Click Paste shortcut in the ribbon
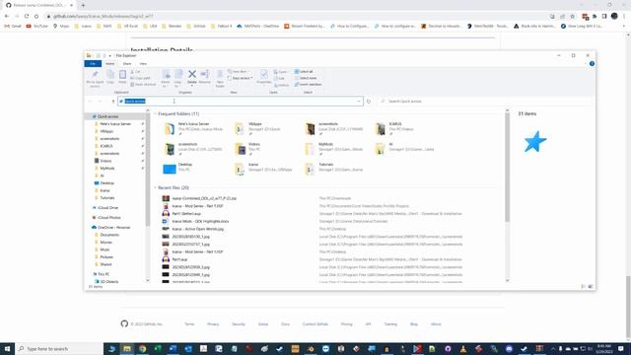This screenshot has height=355, width=631. pyautogui.click(x=143, y=85)
